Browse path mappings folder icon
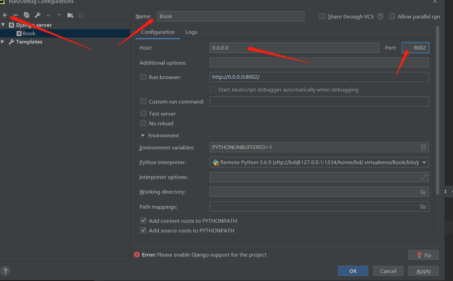453x281 pixels. pyautogui.click(x=423, y=207)
